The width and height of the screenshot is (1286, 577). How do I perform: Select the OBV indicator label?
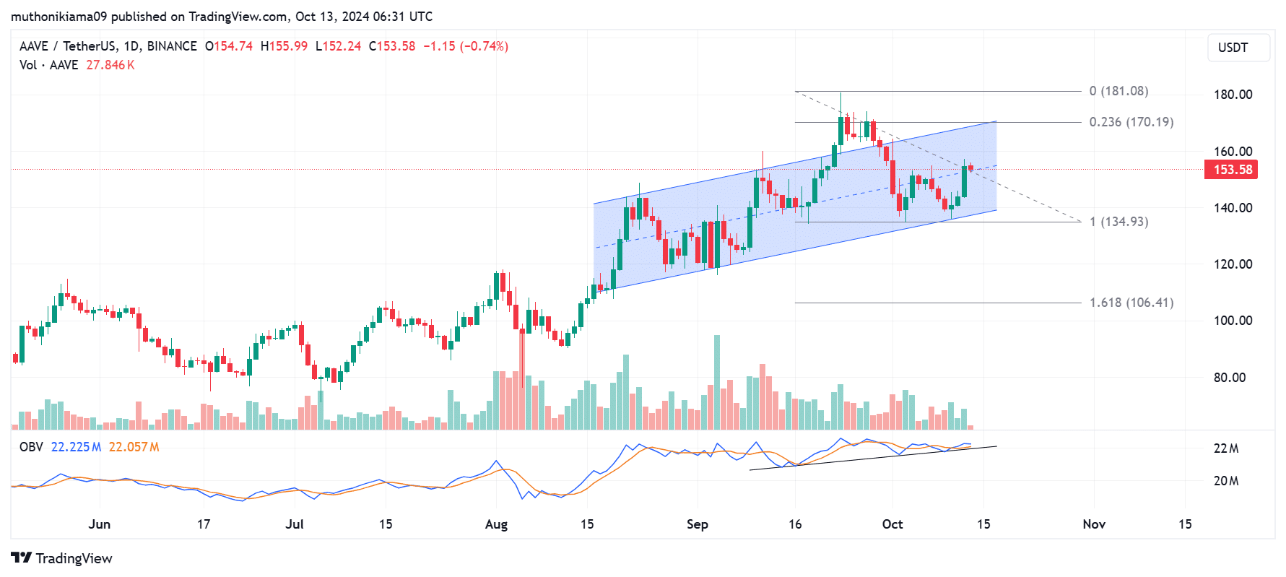pos(31,447)
